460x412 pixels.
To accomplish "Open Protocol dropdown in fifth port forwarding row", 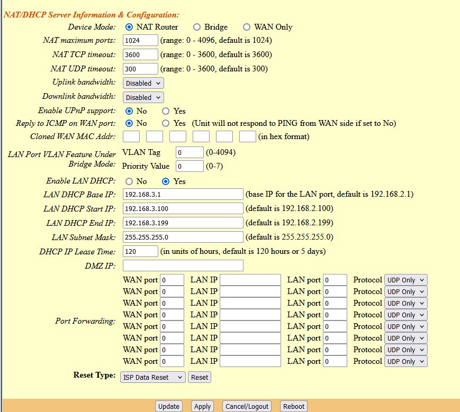I will click(405, 326).
